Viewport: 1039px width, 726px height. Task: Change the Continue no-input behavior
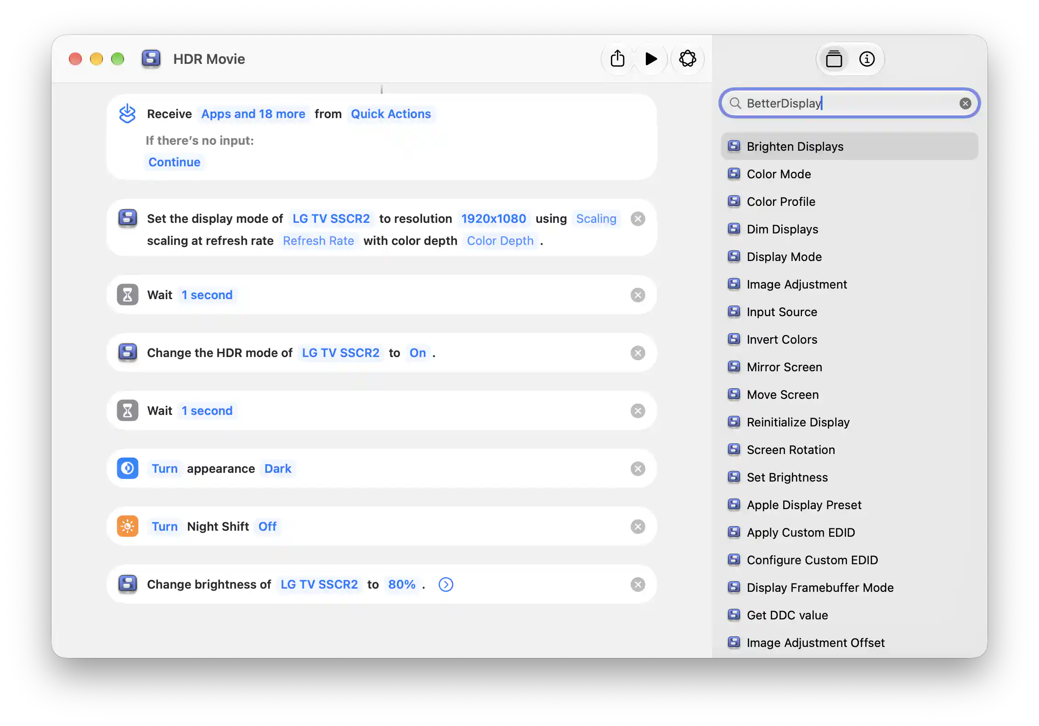coord(174,162)
